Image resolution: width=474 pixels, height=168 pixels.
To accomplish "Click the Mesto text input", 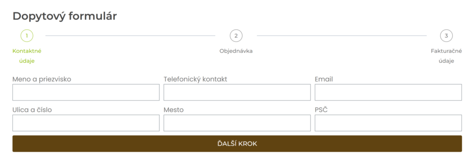I will click(x=237, y=123).
